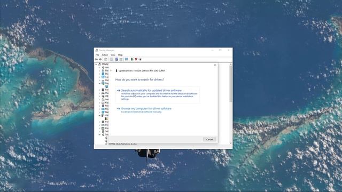The width and height of the screenshot is (342, 192).
Task: Minimize the Device Manager window
Action: 212,50
